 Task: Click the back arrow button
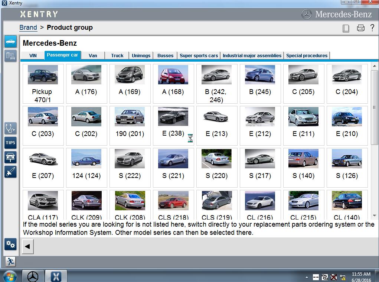tap(27, 246)
